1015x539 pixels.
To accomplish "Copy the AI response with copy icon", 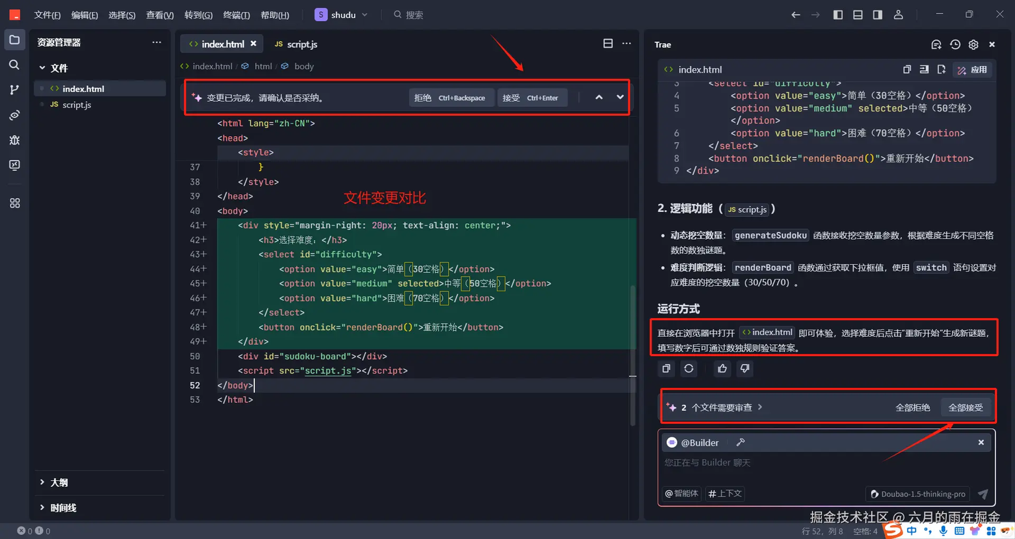I will [x=666, y=369].
